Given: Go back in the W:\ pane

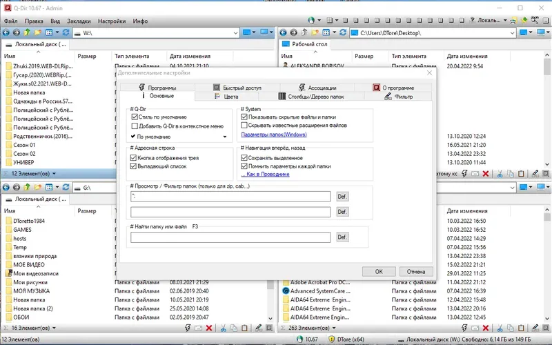Looking at the screenshot, I should [x=6, y=32].
